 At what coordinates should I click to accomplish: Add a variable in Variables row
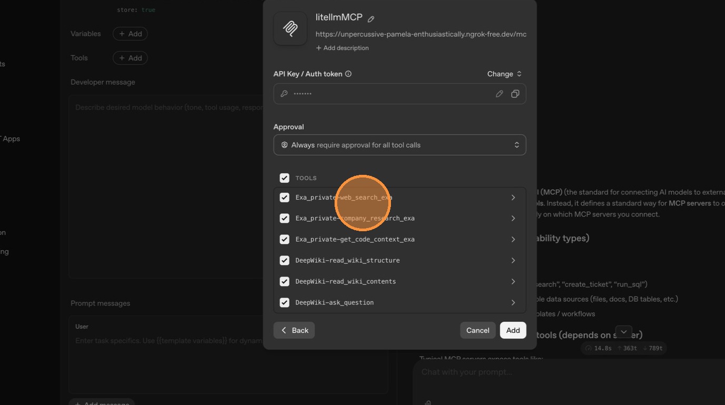130,34
